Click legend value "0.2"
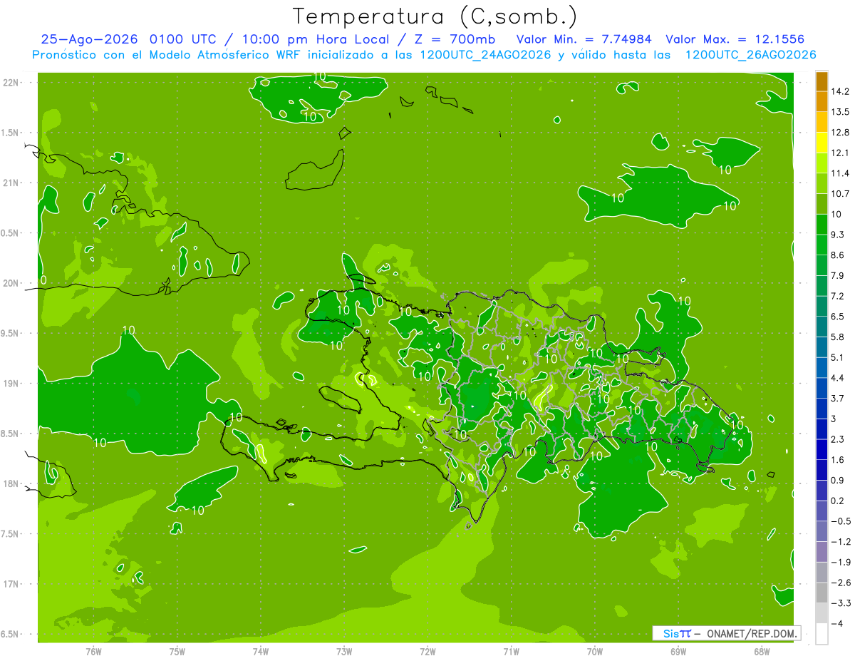The image size is (855, 661). 838,501
